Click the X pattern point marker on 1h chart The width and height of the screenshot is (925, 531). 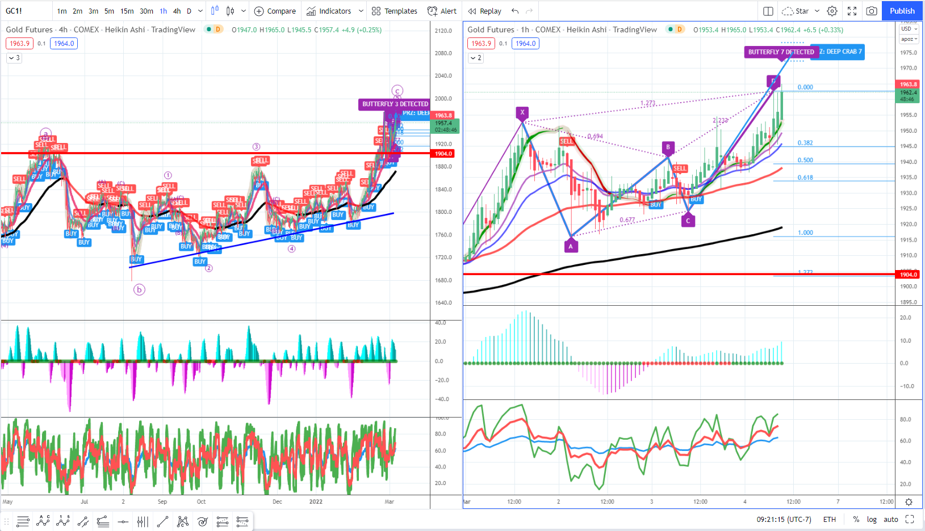point(522,112)
